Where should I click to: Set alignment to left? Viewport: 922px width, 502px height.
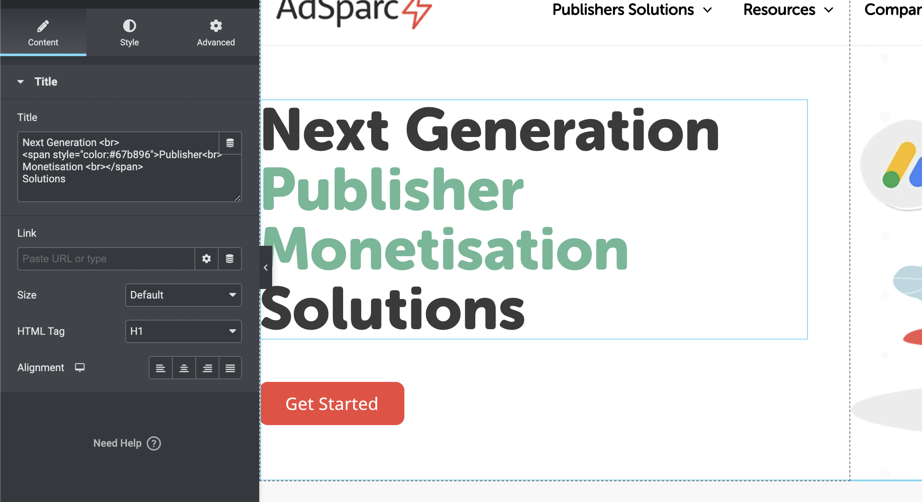[161, 368]
